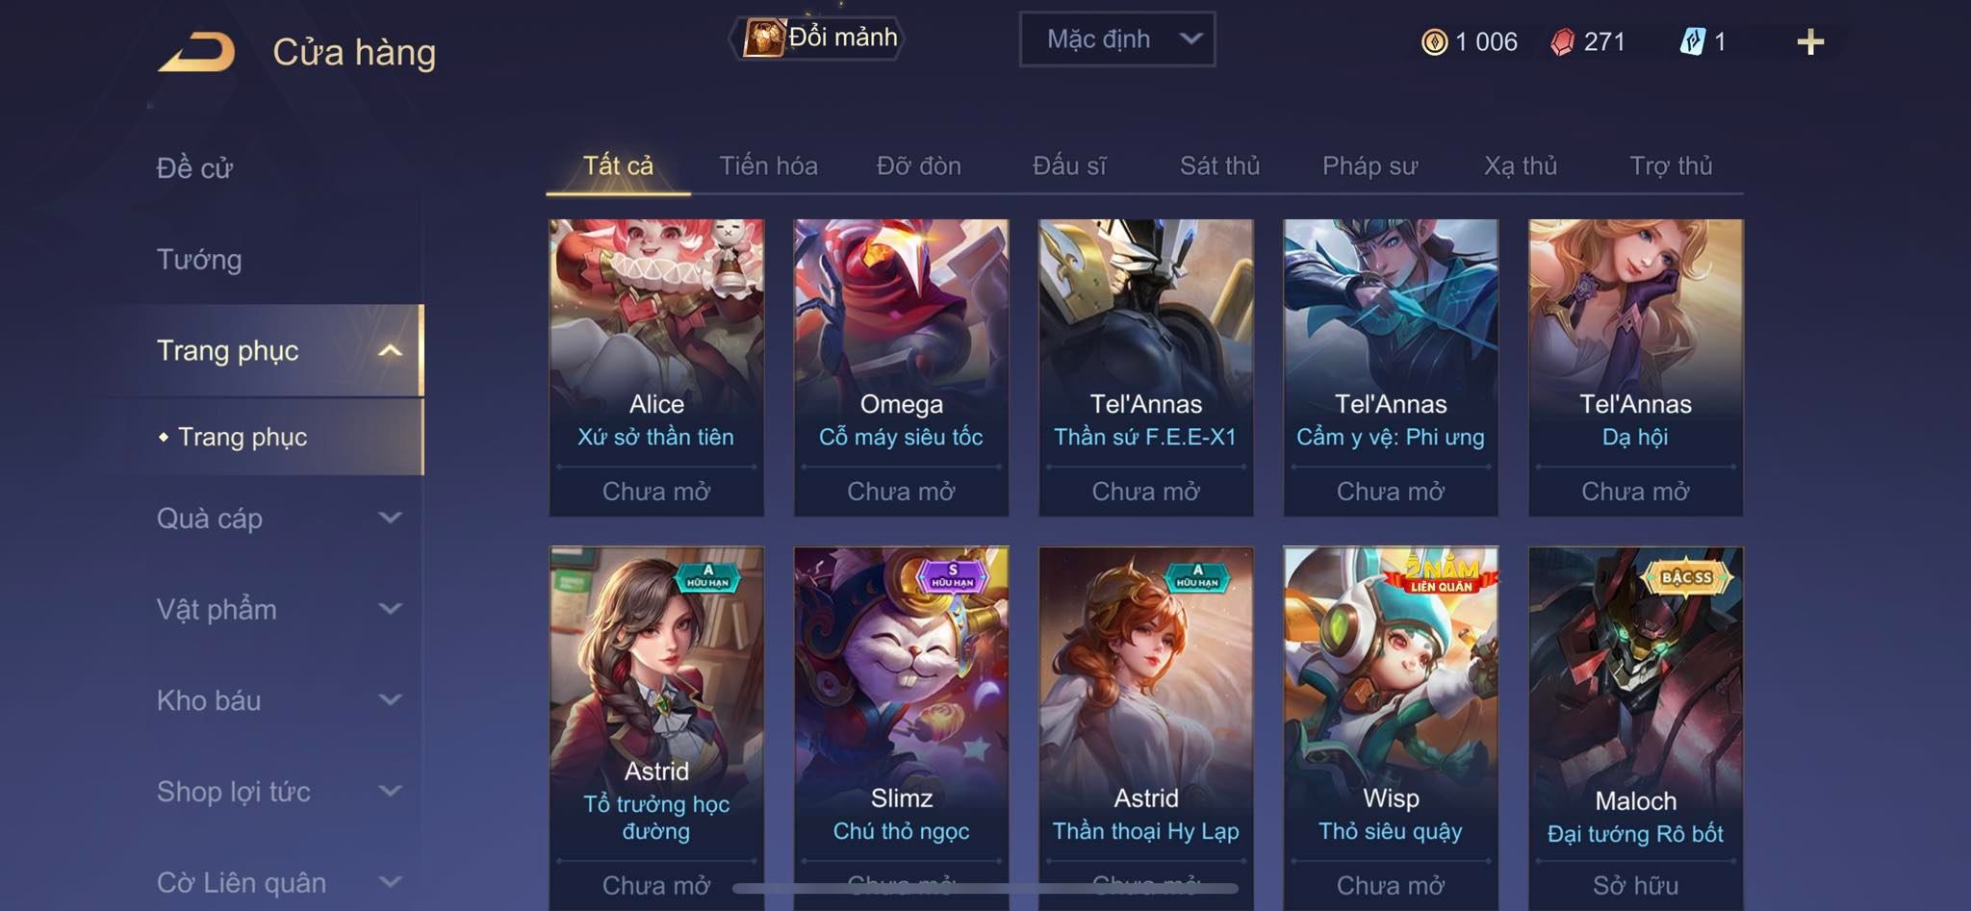The height and width of the screenshot is (911, 1971).
Task: Switch to the Sát thủ tab
Action: click(1219, 165)
